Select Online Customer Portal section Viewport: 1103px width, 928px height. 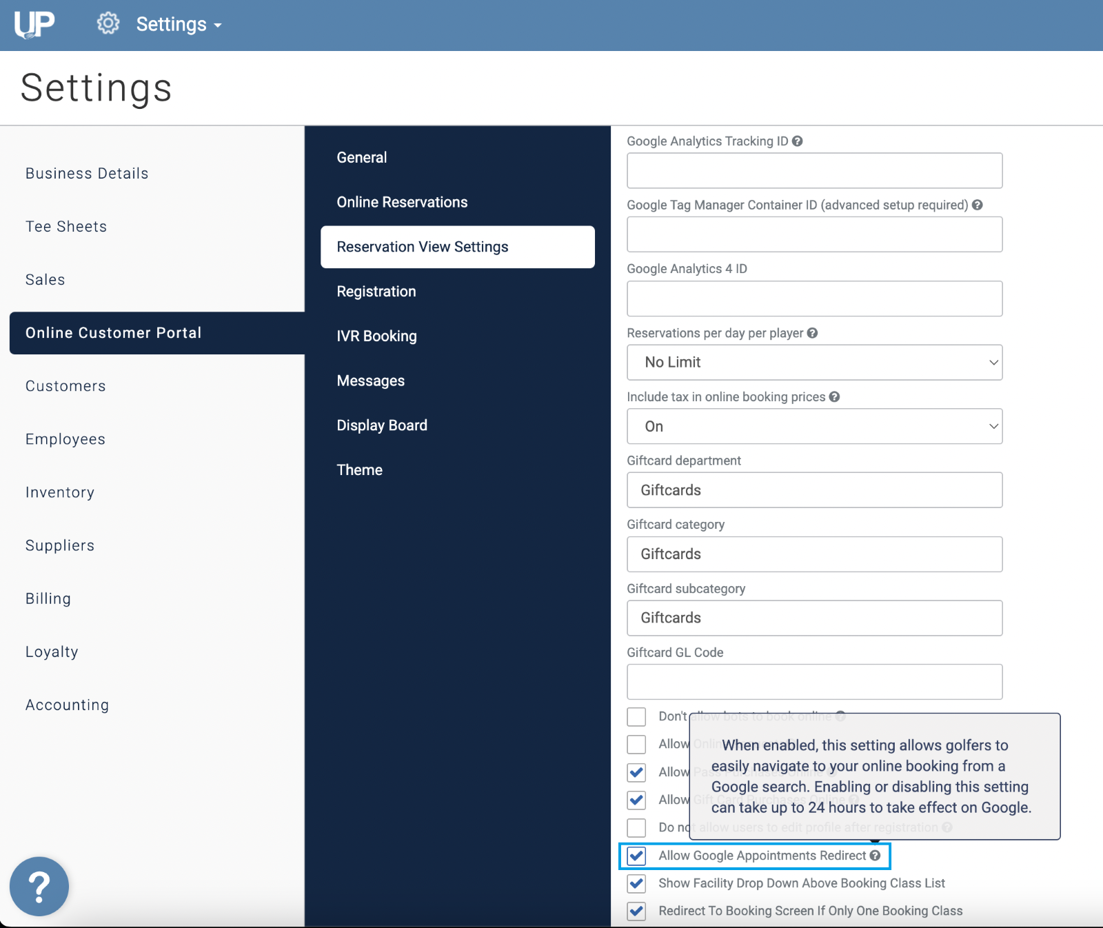[157, 333]
